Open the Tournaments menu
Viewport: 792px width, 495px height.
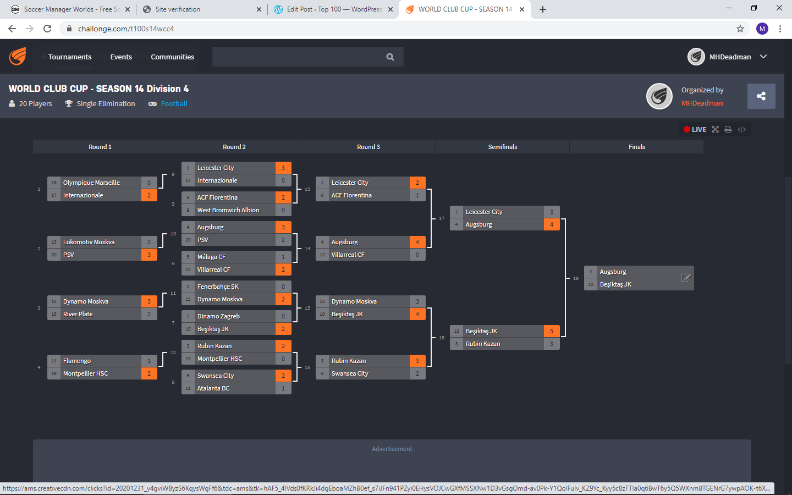[70, 57]
